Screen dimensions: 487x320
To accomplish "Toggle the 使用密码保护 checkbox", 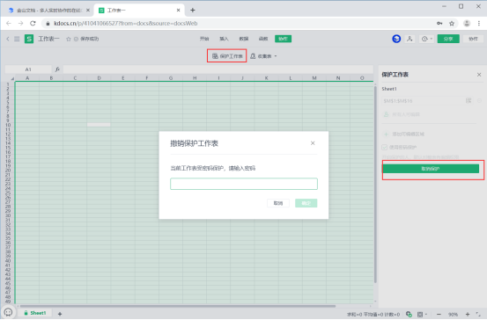I will [x=385, y=147].
